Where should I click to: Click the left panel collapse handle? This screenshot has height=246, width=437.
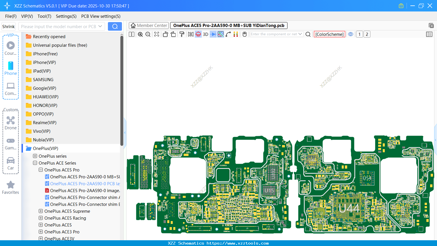[125, 132]
